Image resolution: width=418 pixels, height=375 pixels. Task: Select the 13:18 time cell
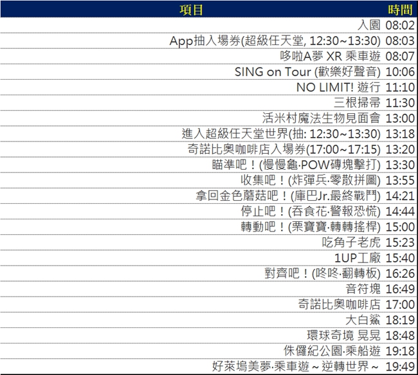click(x=400, y=134)
